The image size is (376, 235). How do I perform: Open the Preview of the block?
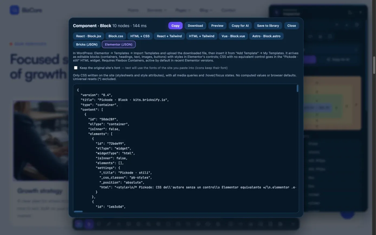[x=217, y=26]
